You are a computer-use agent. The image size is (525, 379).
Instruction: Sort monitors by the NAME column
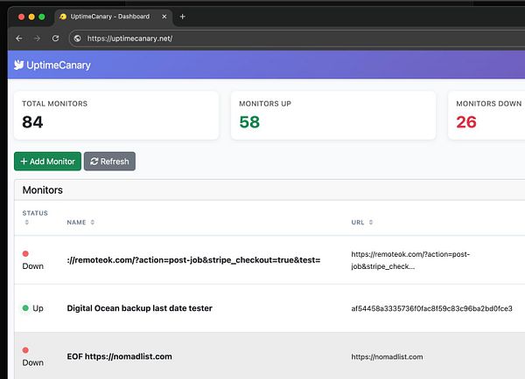point(80,223)
